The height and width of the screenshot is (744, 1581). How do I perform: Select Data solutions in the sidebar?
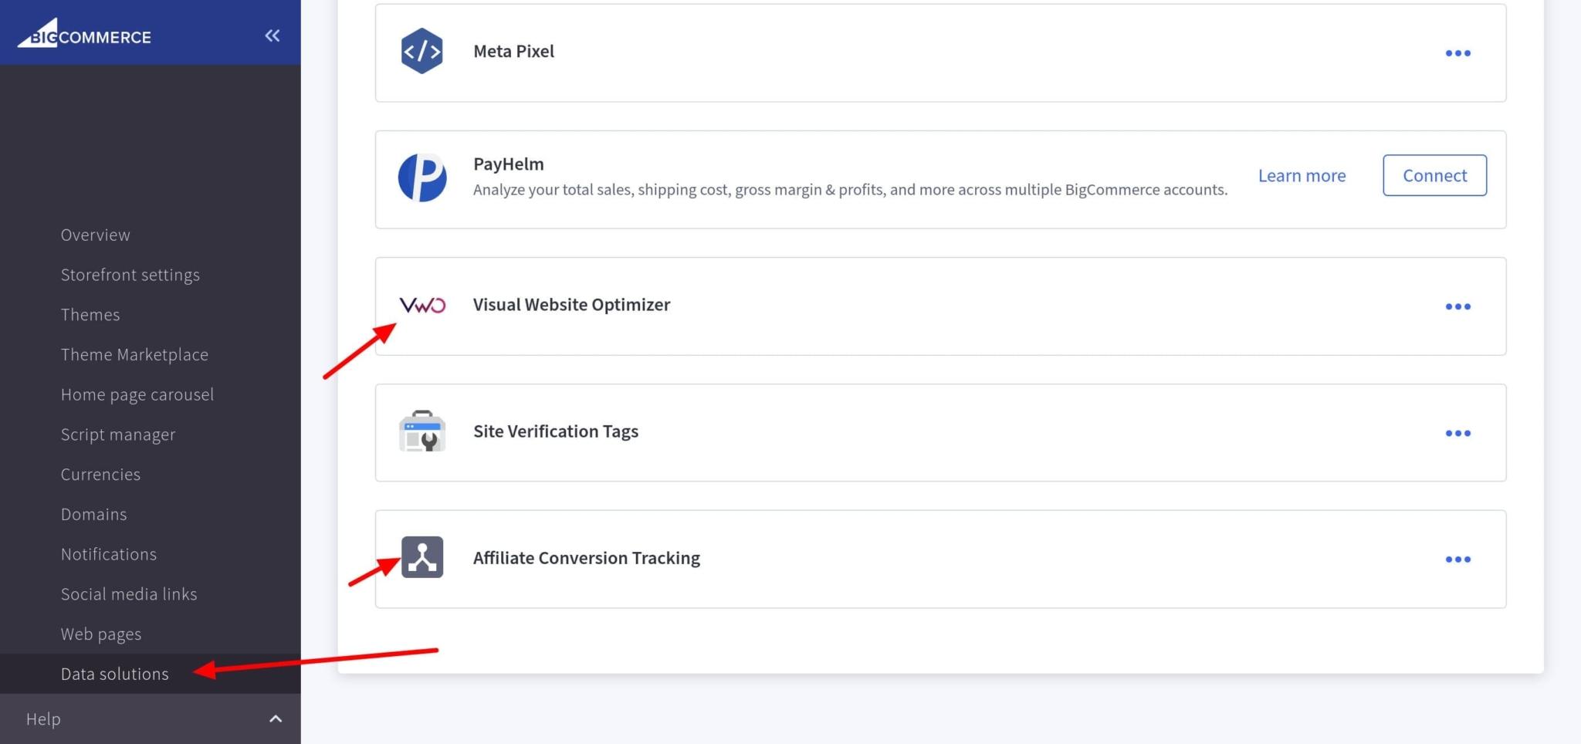[114, 673]
